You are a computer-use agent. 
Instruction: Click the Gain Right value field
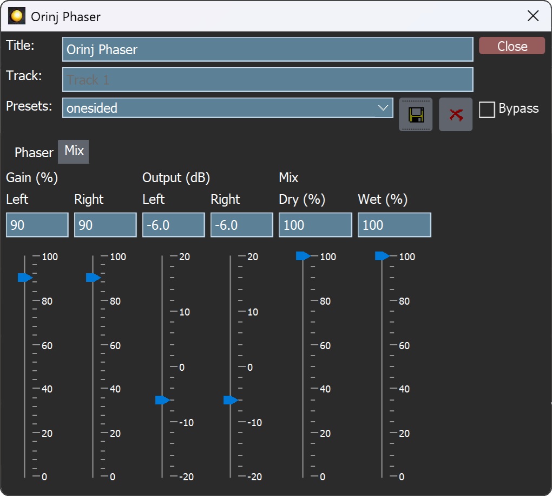[106, 225]
